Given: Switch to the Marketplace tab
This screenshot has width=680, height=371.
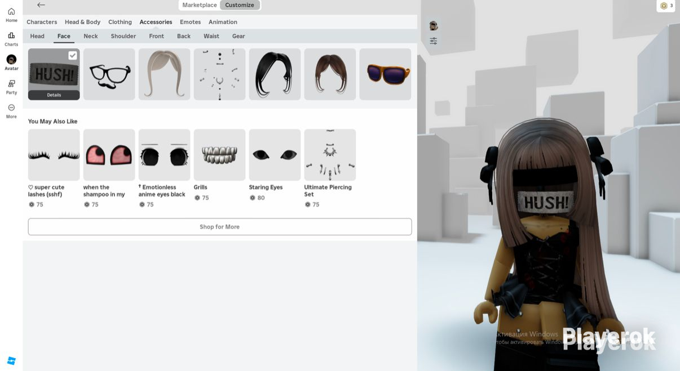Looking at the screenshot, I should click(x=200, y=5).
